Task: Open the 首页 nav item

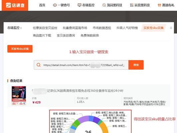Action: click(x=42, y=5)
